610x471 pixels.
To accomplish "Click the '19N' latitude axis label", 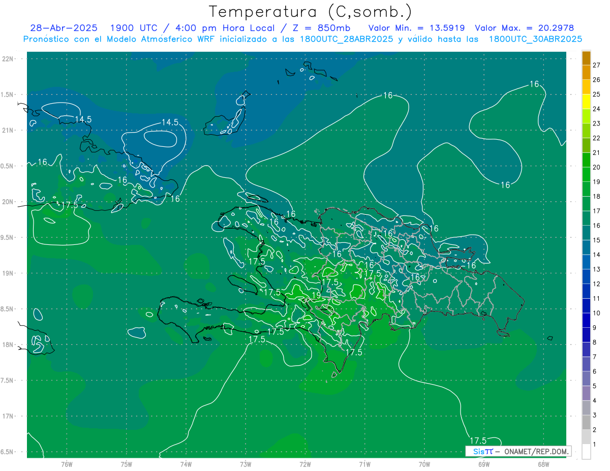I will (8, 273).
